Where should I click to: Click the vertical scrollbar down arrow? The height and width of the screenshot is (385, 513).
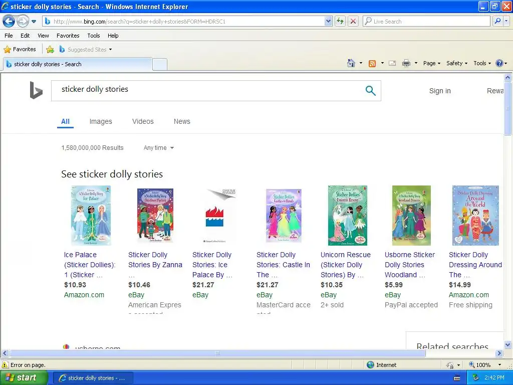pyautogui.click(x=508, y=344)
